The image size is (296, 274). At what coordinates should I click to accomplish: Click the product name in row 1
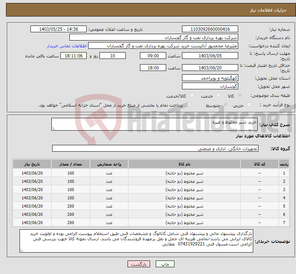point(185,173)
